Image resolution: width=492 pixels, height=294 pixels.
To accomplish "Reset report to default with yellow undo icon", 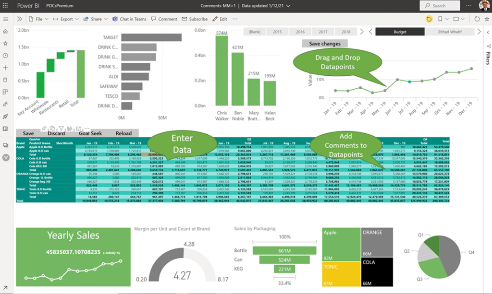I will (429, 19).
